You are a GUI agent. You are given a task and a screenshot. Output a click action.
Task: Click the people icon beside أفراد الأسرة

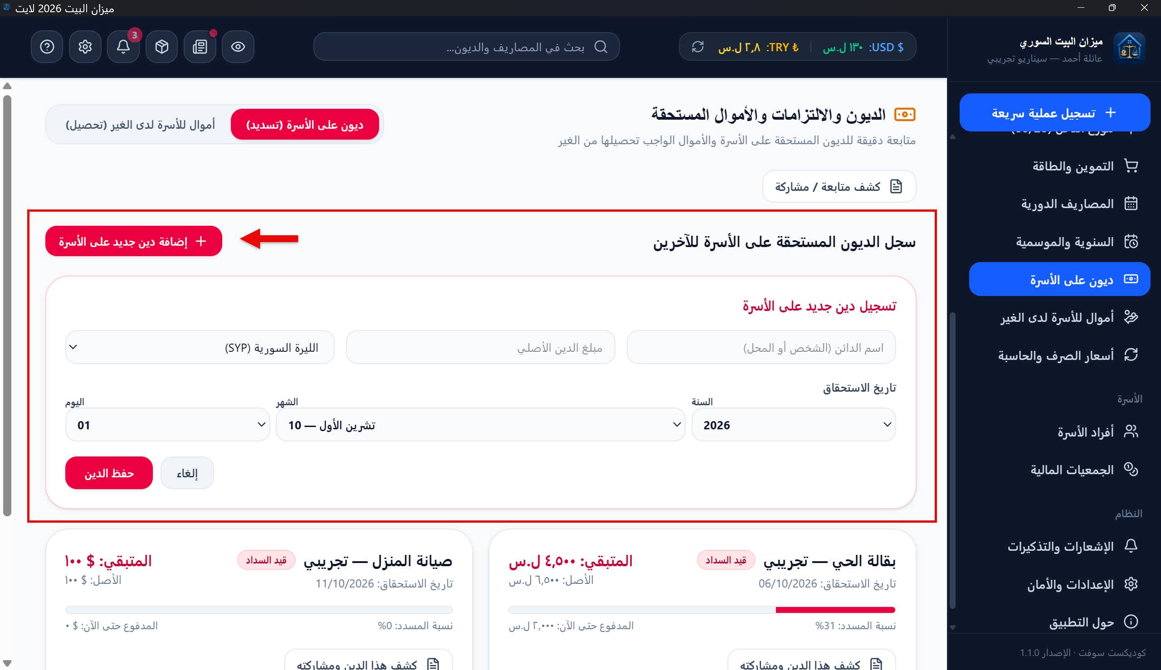click(x=1131, y=431)
